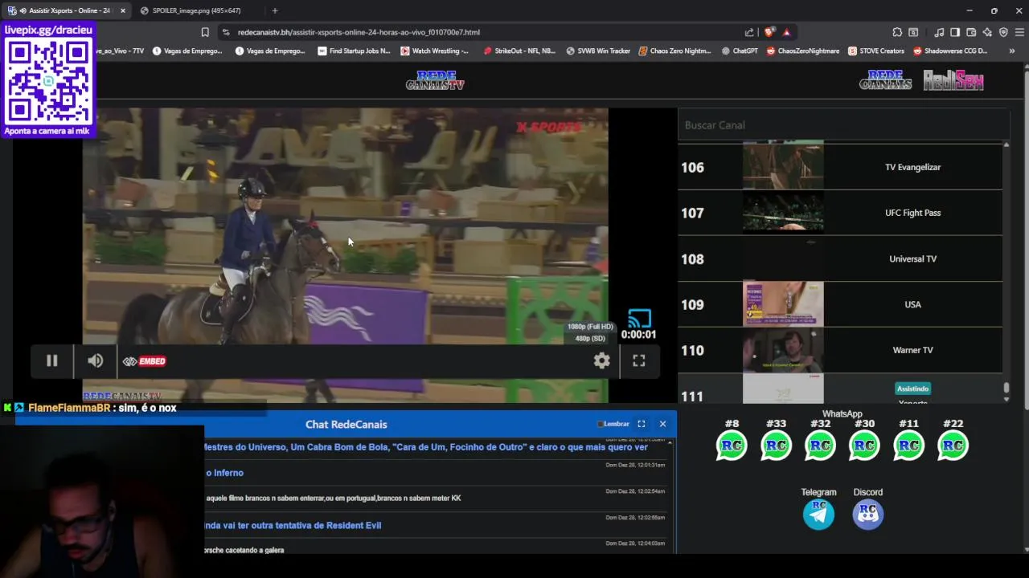Open channel 106 TV Evangelizar
The width and height of the screenshot is (1029, 578).
click(x=840, y=167)
